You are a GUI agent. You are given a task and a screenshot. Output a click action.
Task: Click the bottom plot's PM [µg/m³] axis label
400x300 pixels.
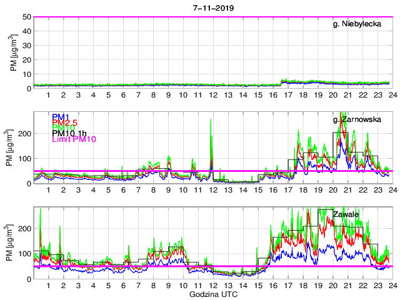coord(9,243)
